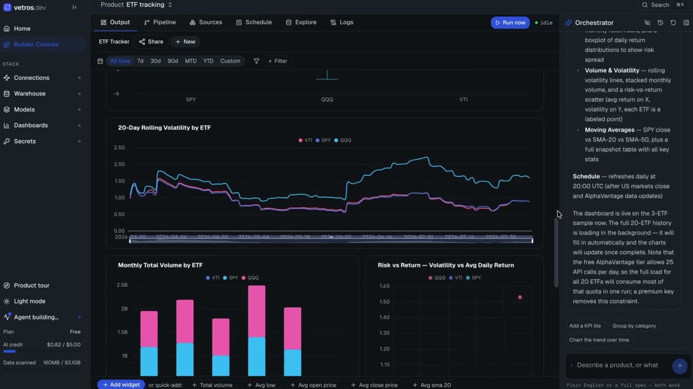
Task: Toggle VTI series in Monthly Volume legend
Action: pyautogui.click(x=213, y=278)
